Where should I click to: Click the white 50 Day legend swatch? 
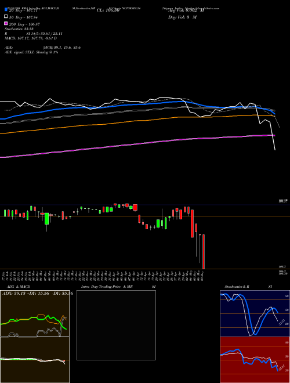6,17
